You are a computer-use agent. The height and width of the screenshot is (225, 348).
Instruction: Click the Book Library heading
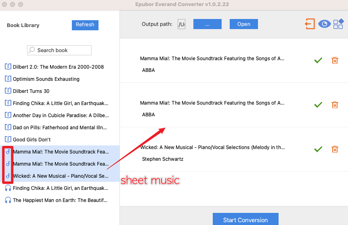tap(23, 25)
